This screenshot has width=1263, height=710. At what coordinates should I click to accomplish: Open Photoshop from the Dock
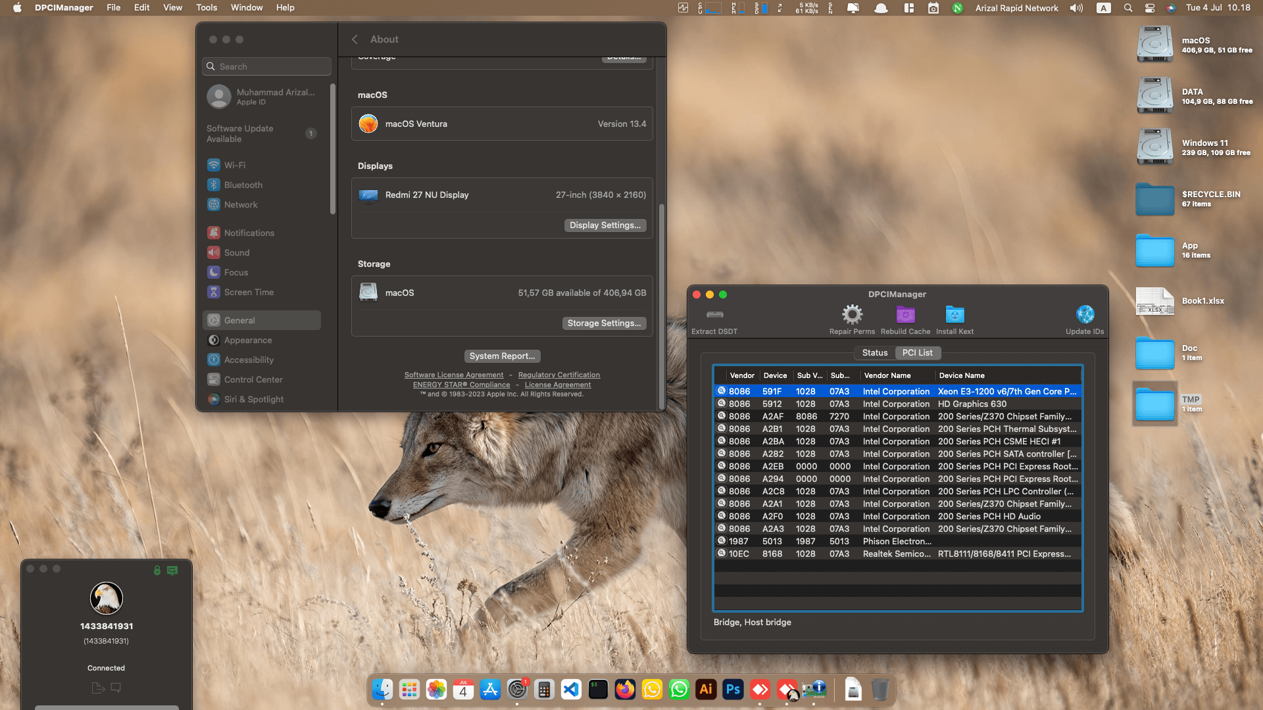(733, 689)
